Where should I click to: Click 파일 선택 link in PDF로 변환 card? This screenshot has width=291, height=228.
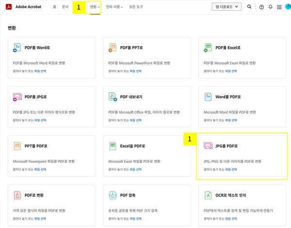[40, 219]
